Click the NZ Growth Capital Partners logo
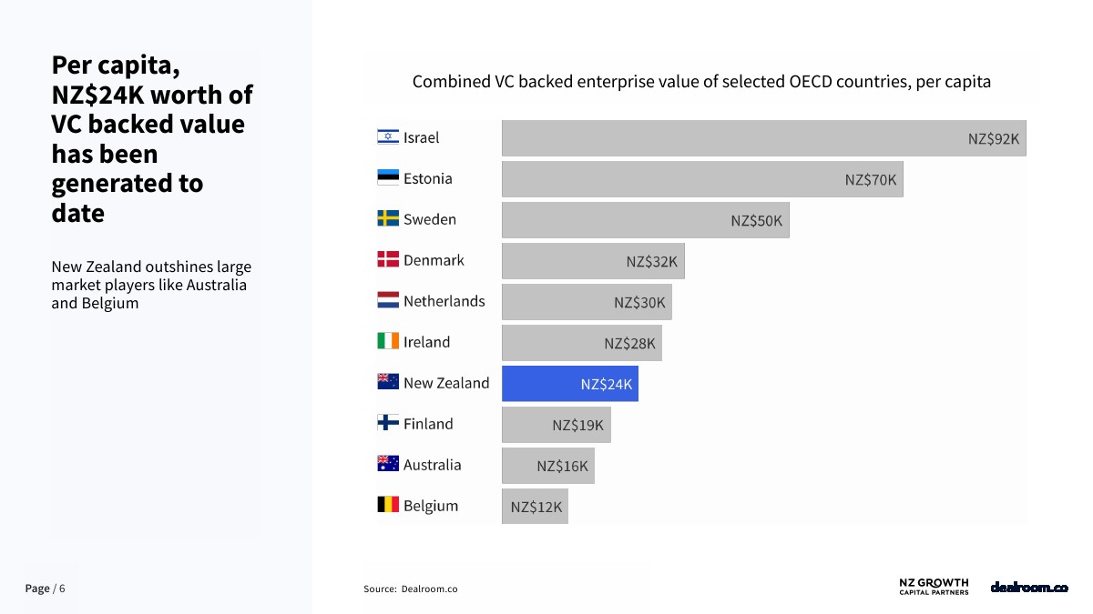This screenshot has width=1093, height=614. [934, 587]
